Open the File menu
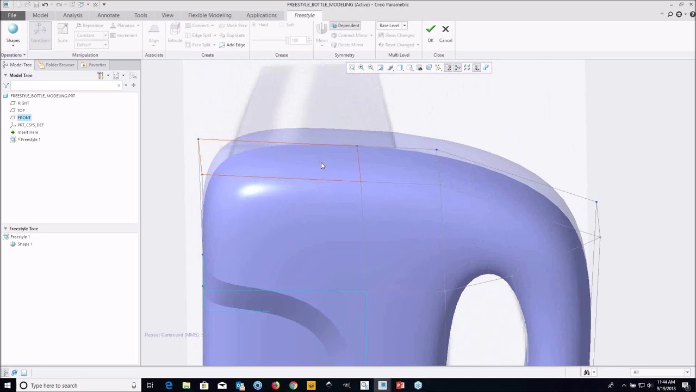 (x=12, y=15)
